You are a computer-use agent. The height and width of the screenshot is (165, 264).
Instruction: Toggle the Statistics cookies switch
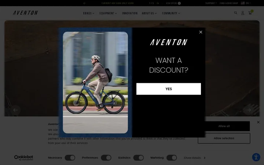(139, 158)
